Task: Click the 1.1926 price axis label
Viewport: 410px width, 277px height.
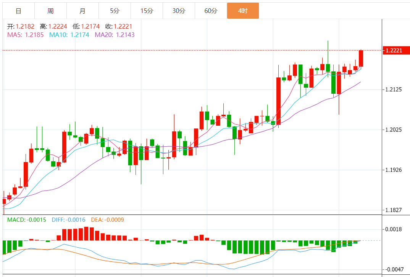Action: pos(394,170)
